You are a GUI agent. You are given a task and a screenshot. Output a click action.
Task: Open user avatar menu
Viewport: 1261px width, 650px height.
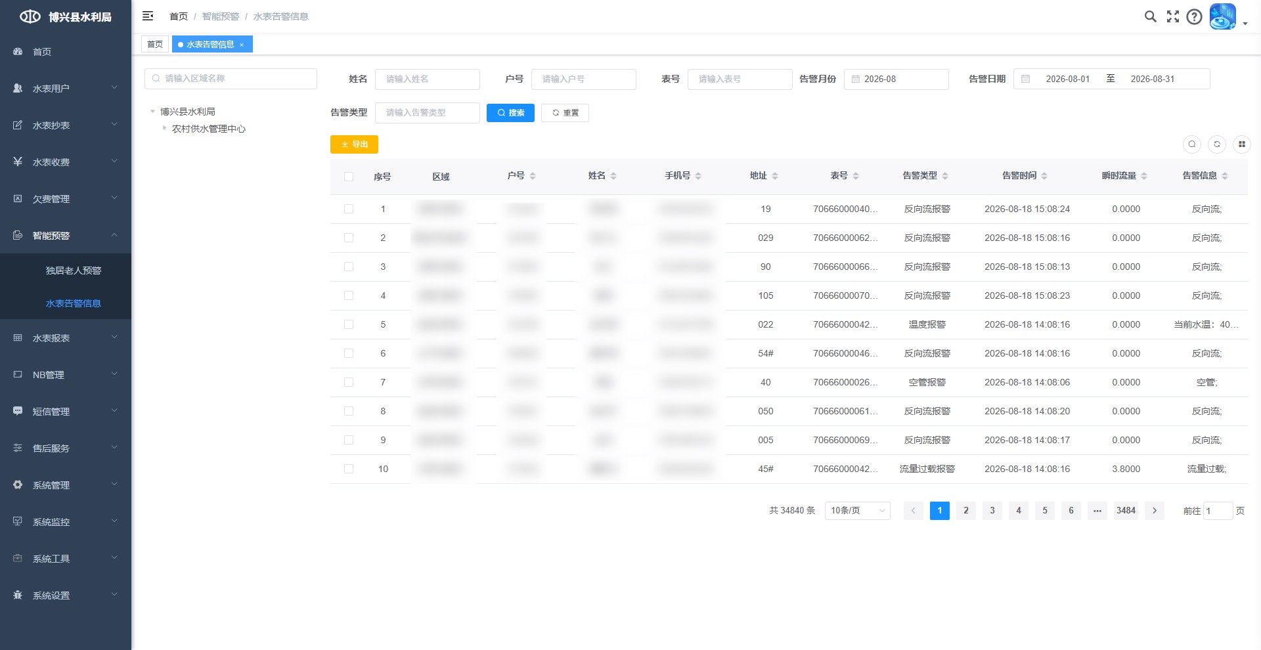click(1222, 16)
